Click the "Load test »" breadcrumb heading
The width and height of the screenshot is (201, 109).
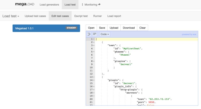point(11,16)
